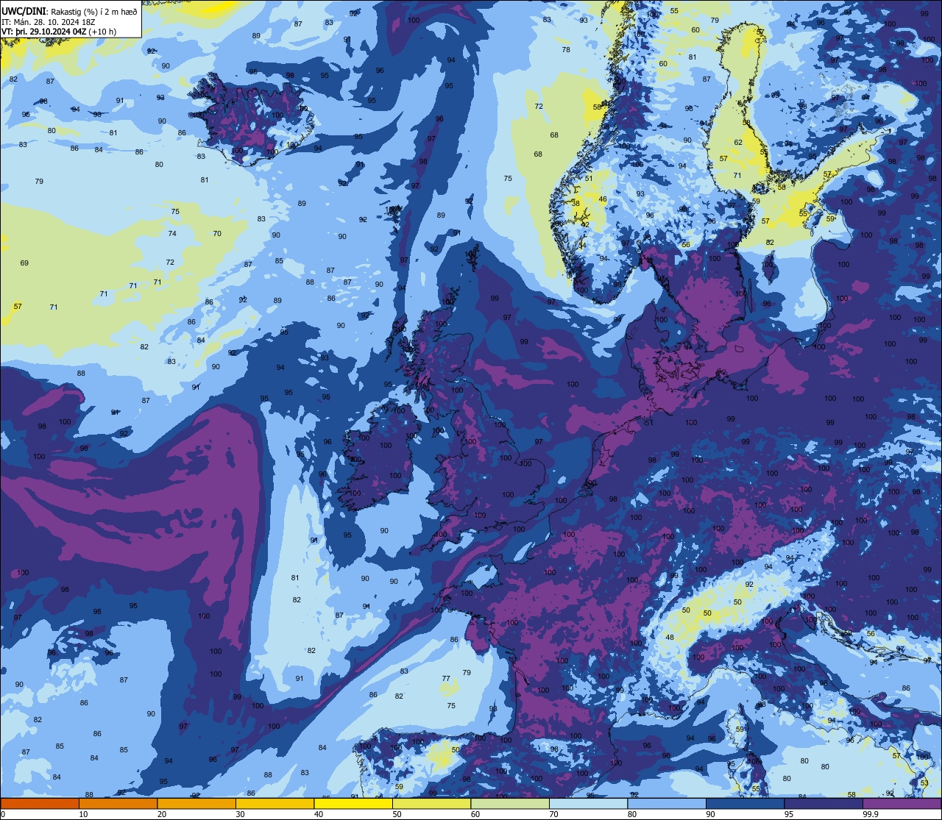
Task: Click the 95–99.9 dark navy legend segment
Action: (824, 803)
